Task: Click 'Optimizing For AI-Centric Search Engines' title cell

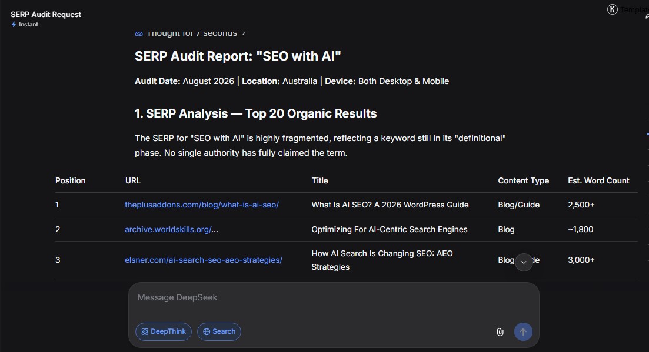Action: coord(389,229)
